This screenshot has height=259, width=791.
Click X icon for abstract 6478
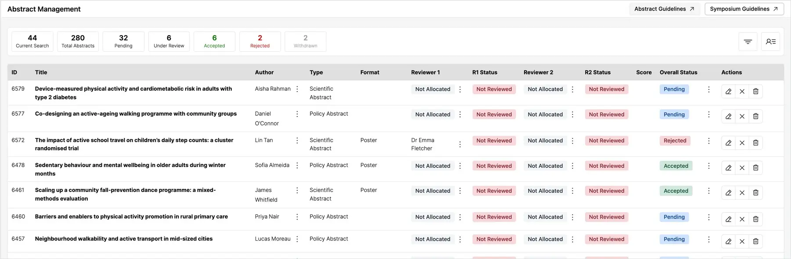click(x=742, y=167)
